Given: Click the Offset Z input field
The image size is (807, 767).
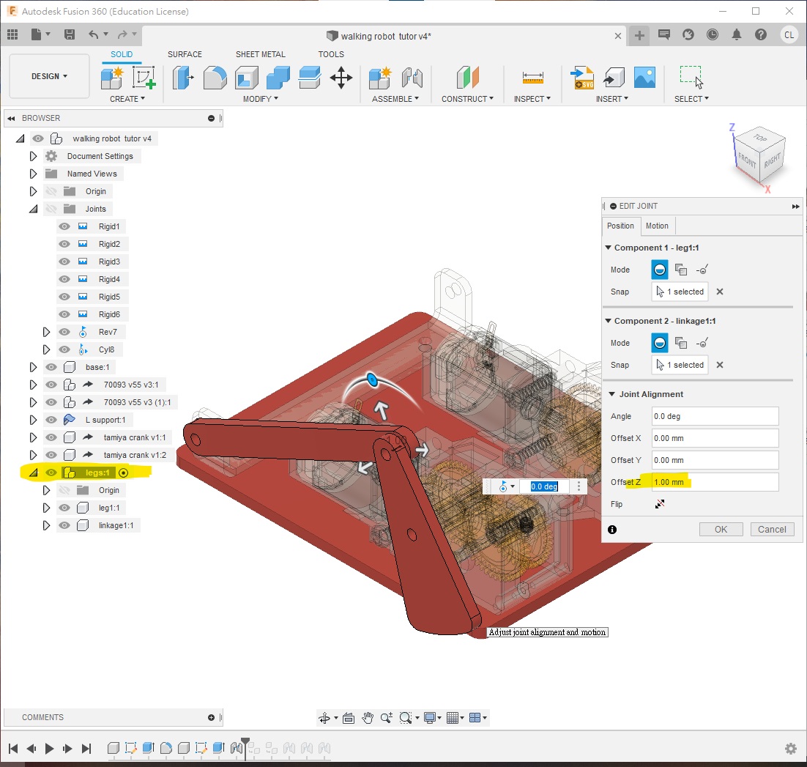Looking at the screenshot, I should click(x=715, y=482).
